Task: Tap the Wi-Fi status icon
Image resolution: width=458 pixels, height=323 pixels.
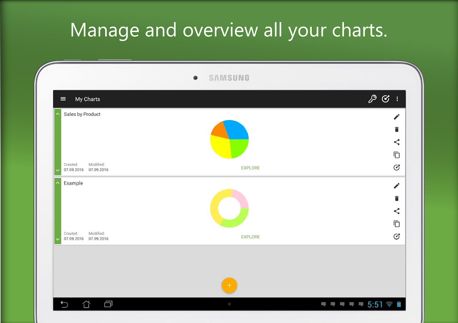Action: (x=389, y=304)
